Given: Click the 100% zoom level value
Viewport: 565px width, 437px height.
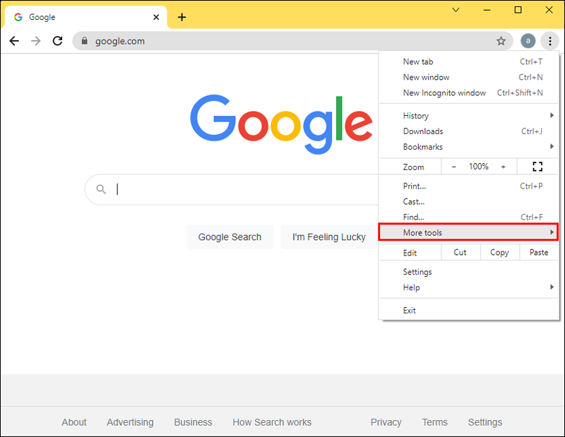Looking at the screenshot, I should pyautogui.click(x=479, y=167).
